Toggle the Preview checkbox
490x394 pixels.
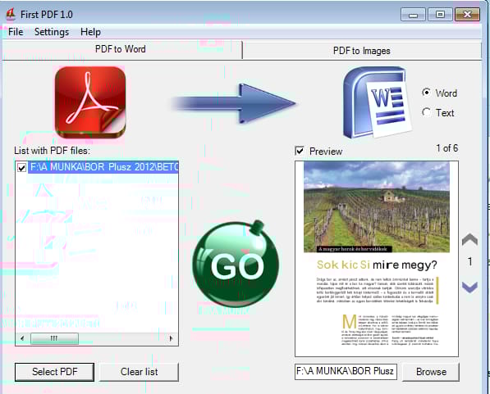[x=300, y=151]
